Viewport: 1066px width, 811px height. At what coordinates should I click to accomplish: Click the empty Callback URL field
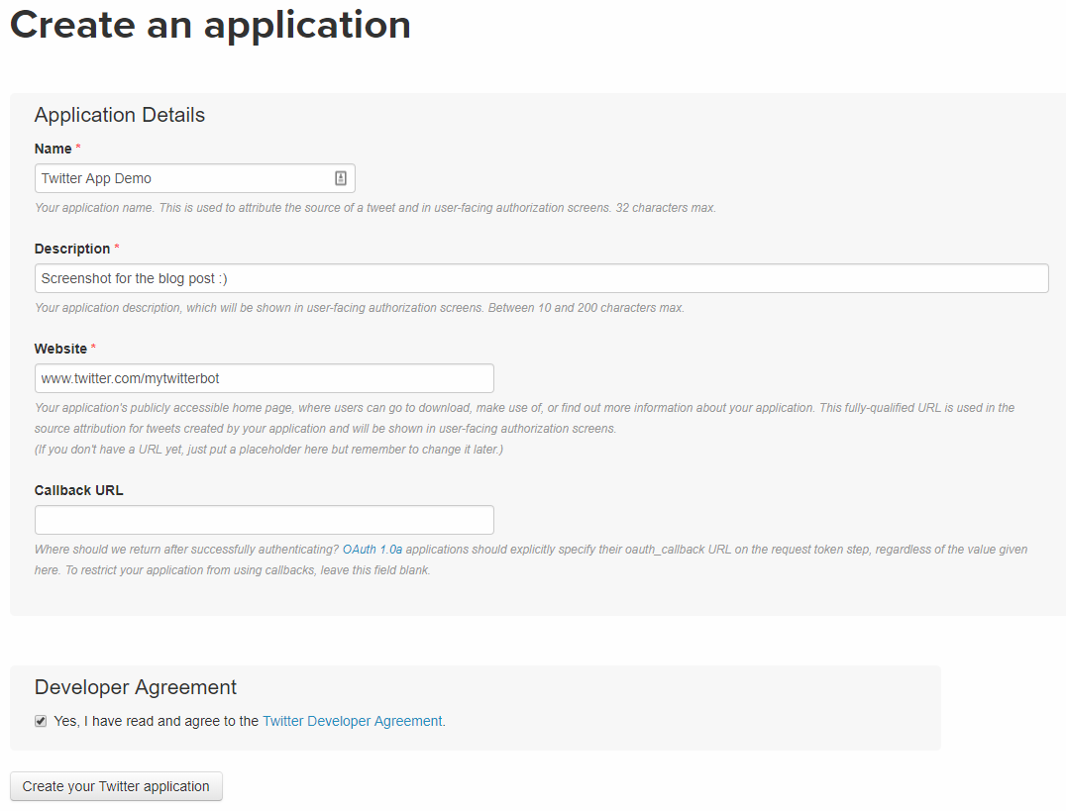click(264, 519)
